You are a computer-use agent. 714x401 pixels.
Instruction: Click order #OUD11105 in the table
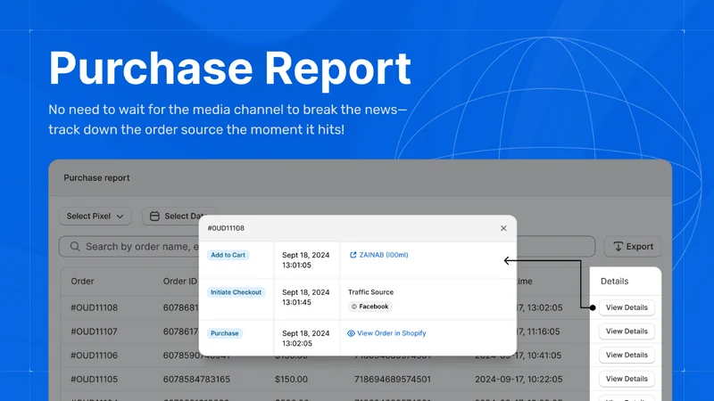click(x=95, y=379)
